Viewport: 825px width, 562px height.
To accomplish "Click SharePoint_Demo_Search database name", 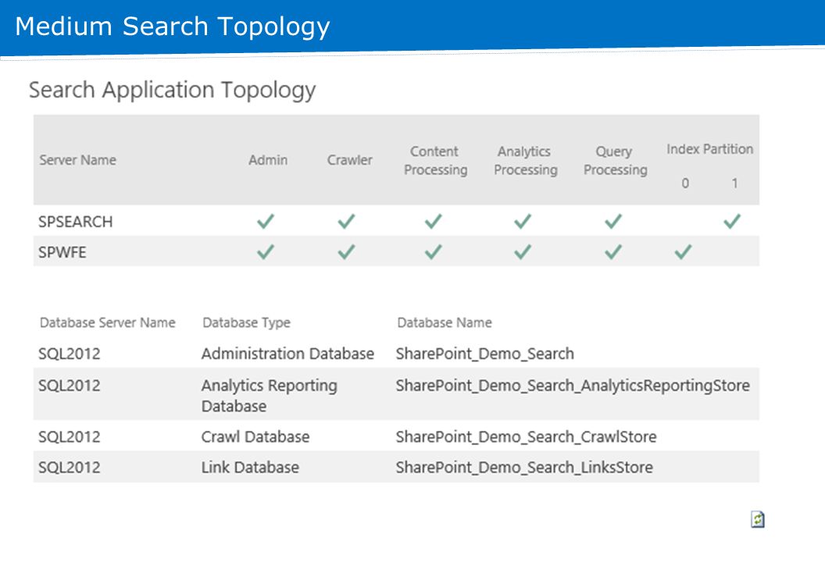I will coord(484,354).
